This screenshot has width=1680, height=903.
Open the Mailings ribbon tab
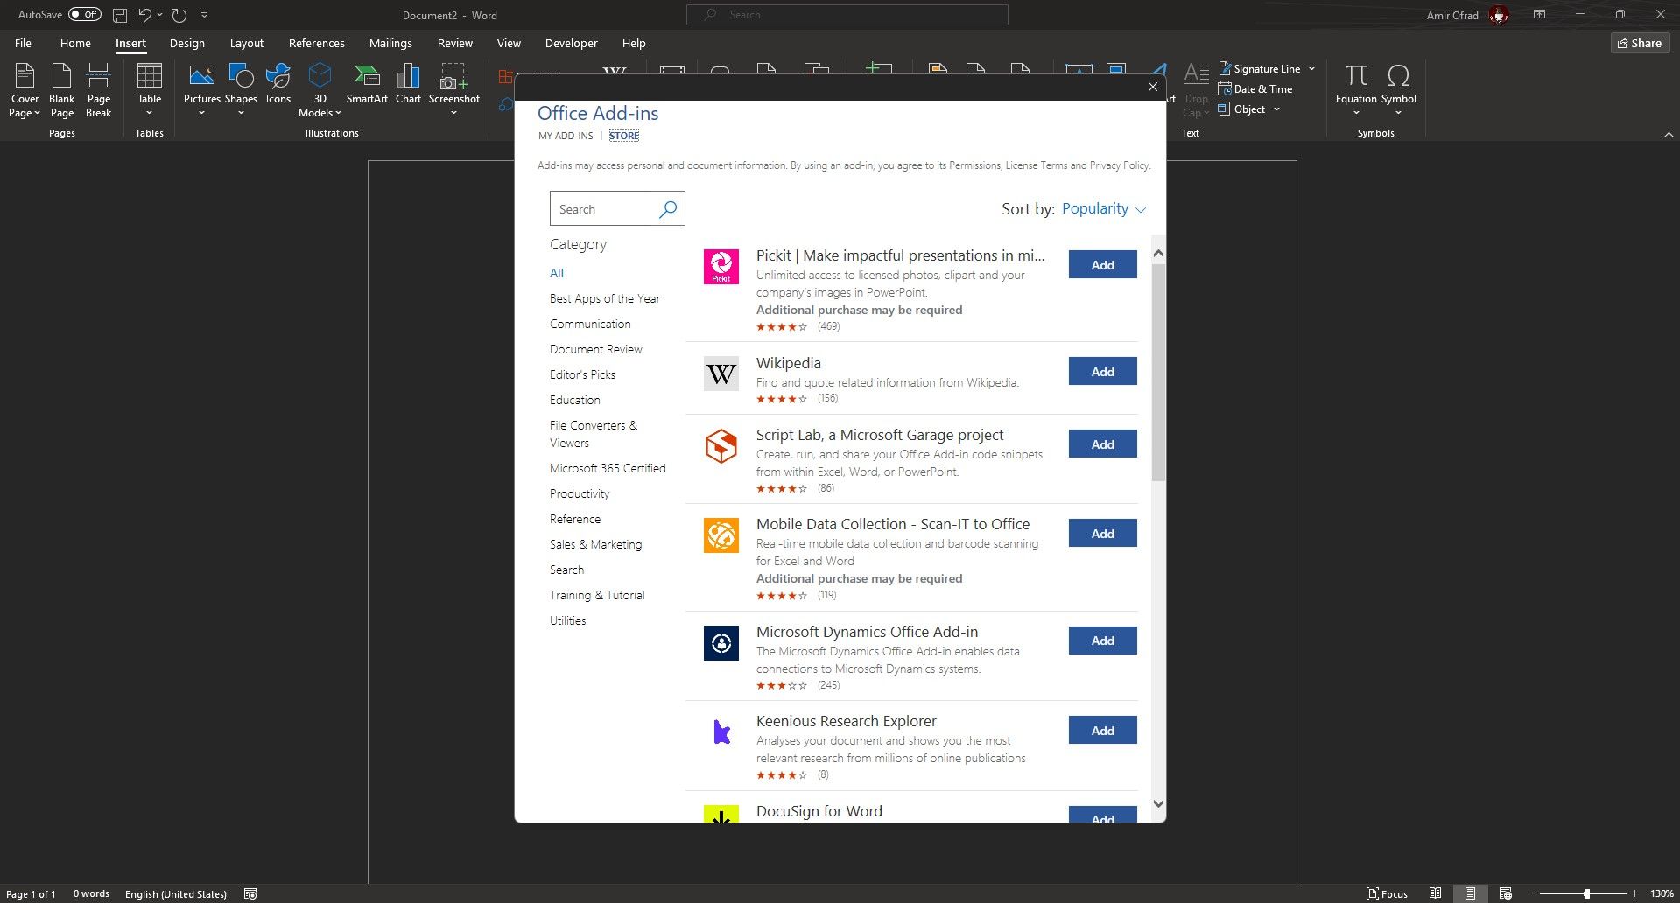[x=390, y=42]
